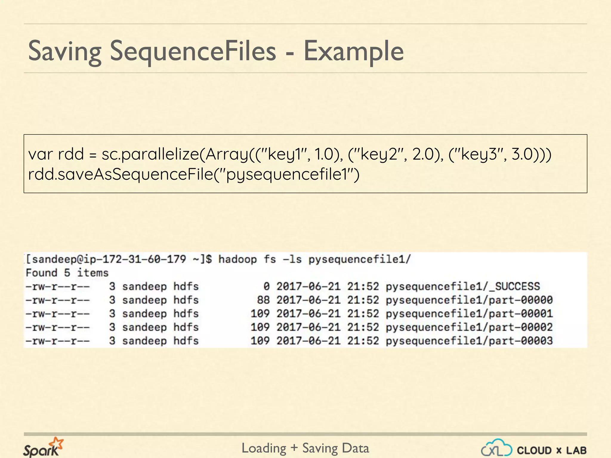Click the 'Loading + Saving Data' footer text
This screenshot has height=458, width=611.
tap(305, 448)
